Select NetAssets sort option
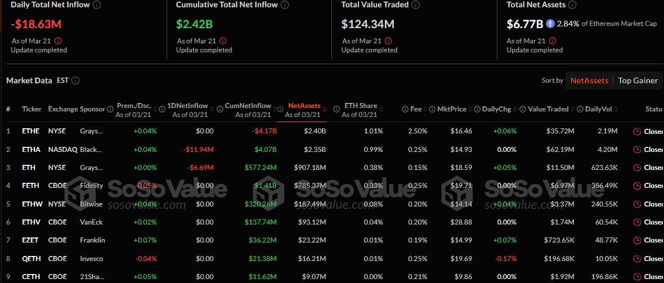 point(589,80)
